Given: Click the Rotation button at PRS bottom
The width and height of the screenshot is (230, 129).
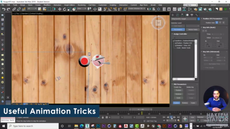Looking at the screenshot, I should click(x=185, y=103).
